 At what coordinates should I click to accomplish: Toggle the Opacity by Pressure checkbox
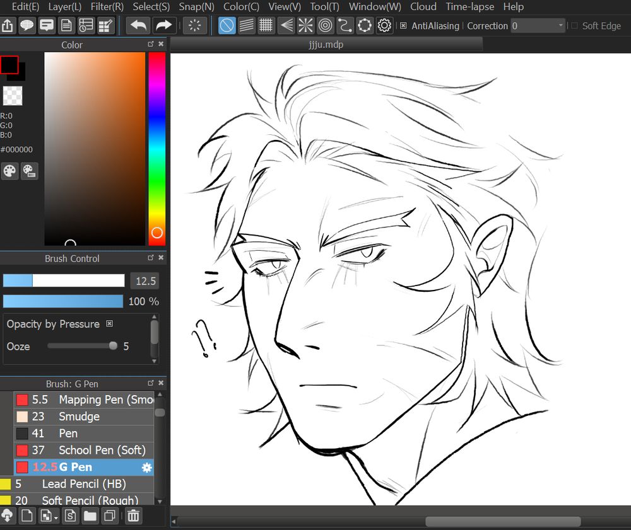(x=109, y=324)
